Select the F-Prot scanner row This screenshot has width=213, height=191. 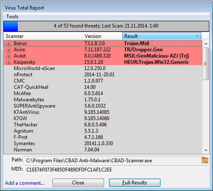pos(103,137)
